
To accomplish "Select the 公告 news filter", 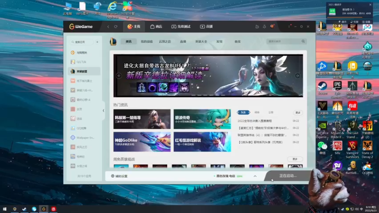I will 271,112.
